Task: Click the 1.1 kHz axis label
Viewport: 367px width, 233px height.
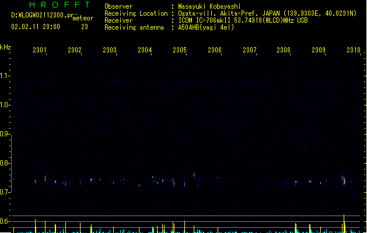Action: [5, 76]
